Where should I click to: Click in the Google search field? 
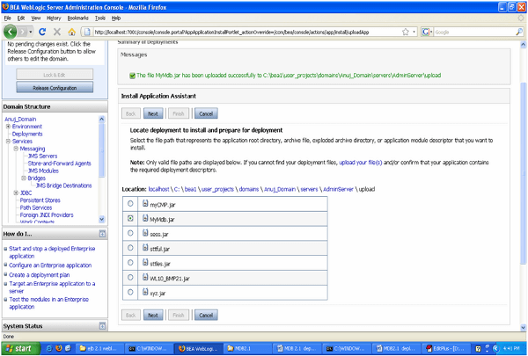click(x=473, y=32)
